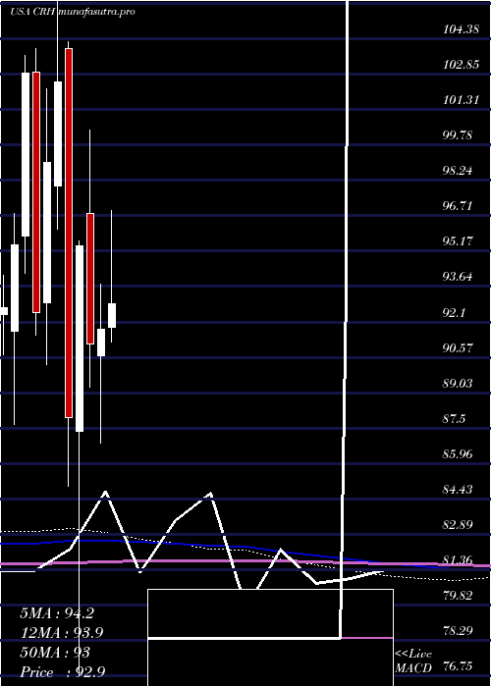Click the 90.57 price axis label

coord(460,347)
